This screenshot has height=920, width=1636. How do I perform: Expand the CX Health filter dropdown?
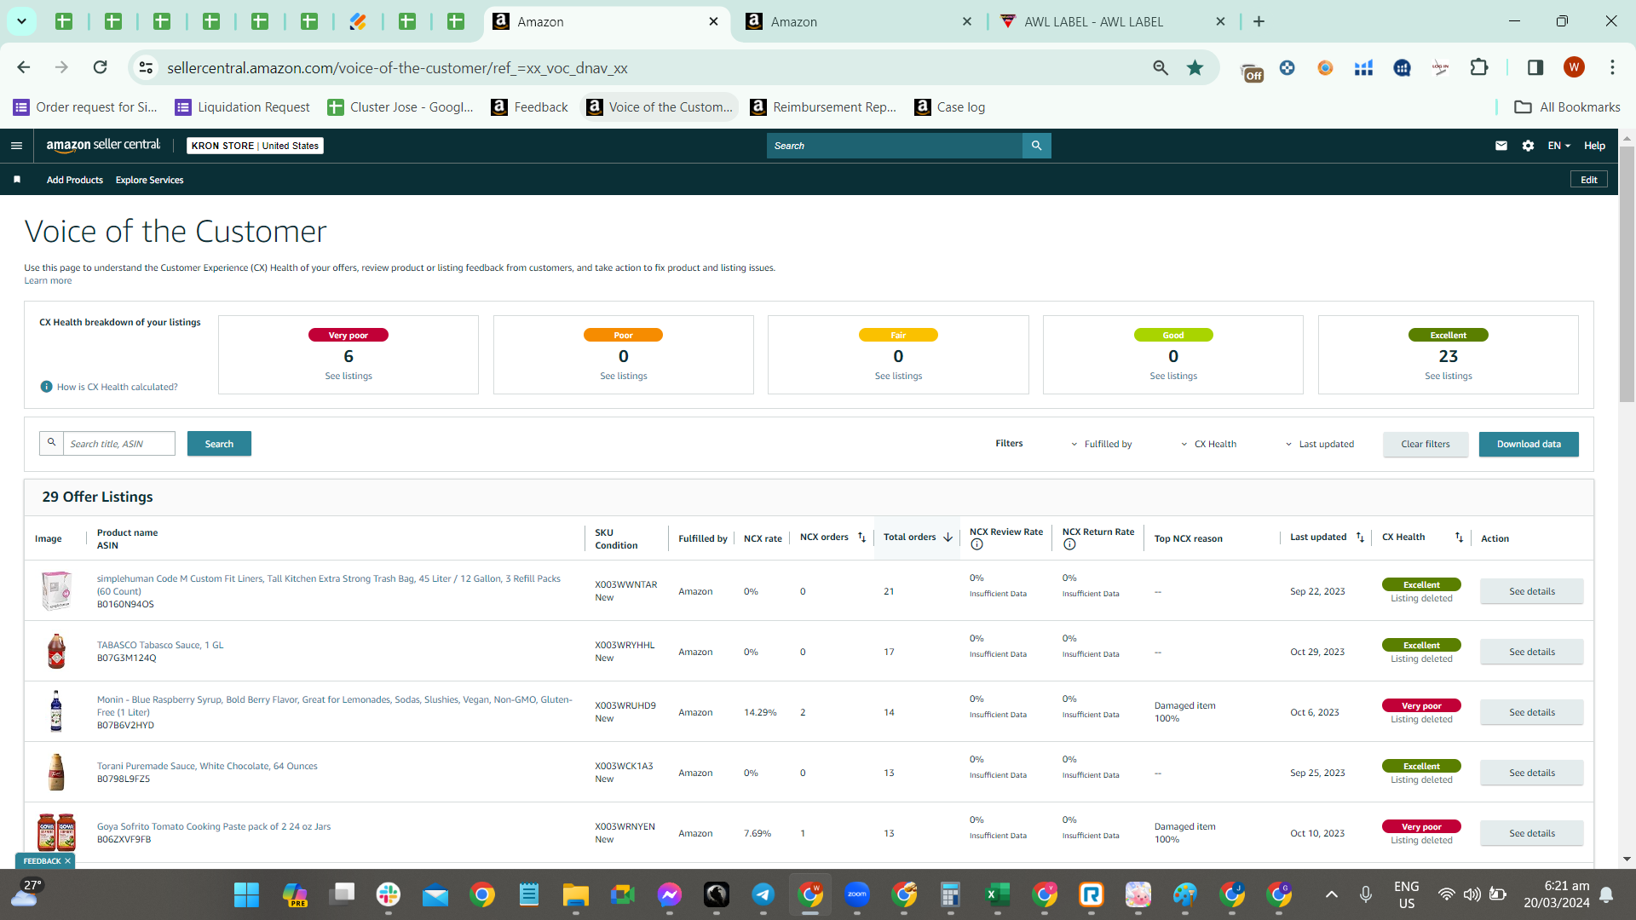1209,444
